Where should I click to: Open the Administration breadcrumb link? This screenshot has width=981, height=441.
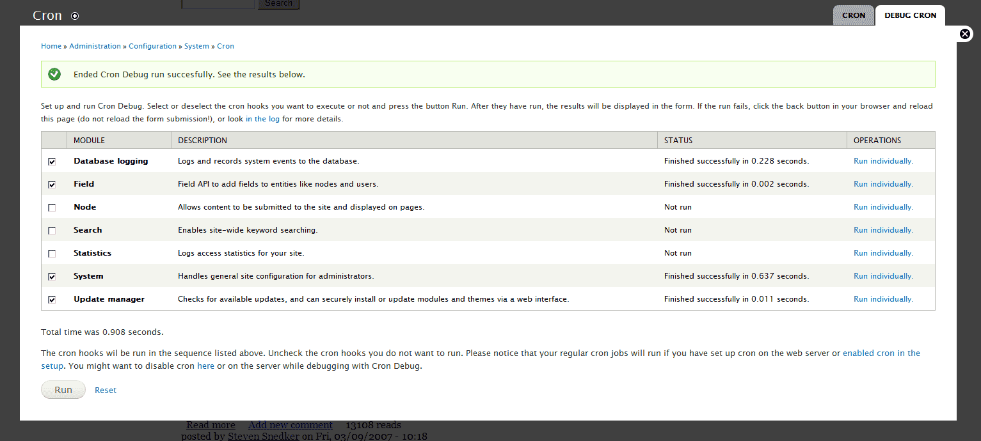[x=95, y=46]
